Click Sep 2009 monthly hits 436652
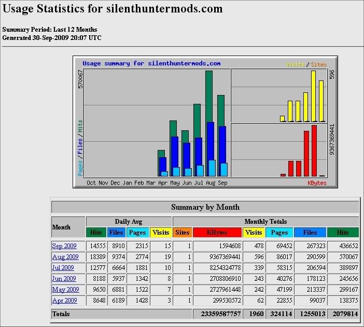The image size is (364, 327). 348,246
